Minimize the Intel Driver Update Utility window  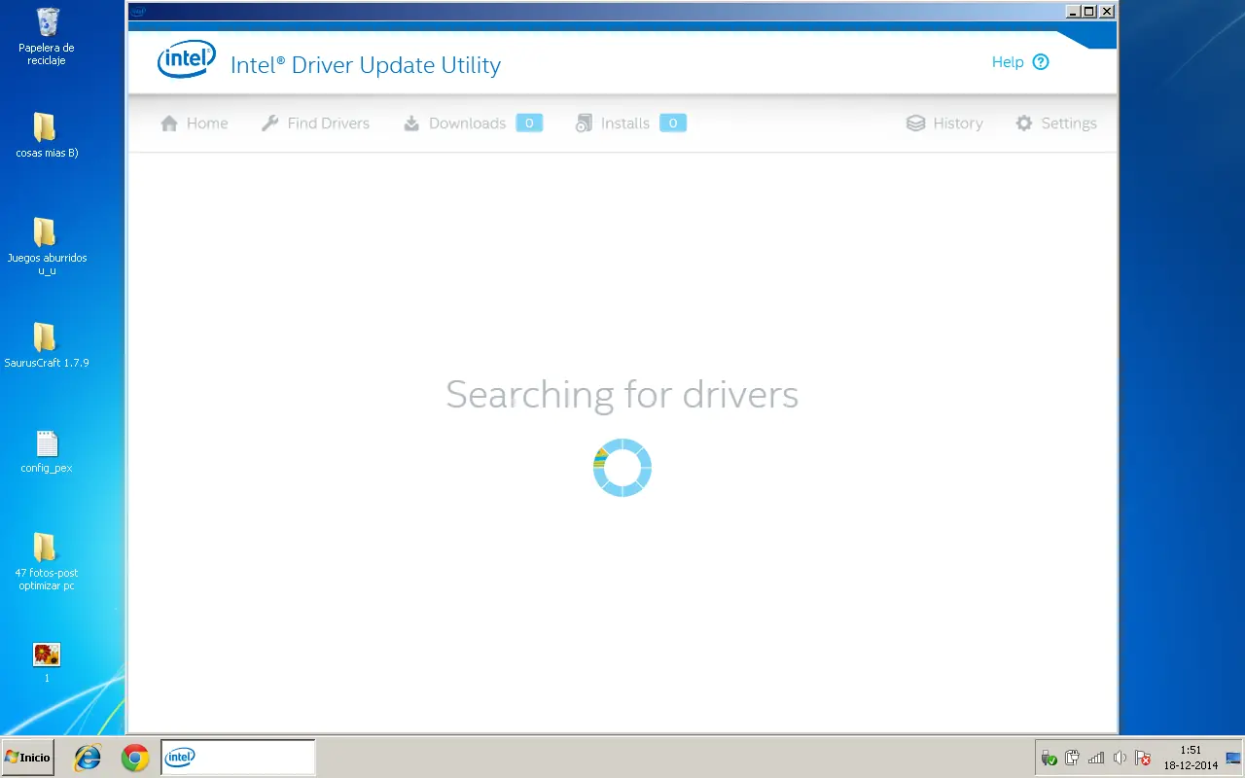(1074, 12)
